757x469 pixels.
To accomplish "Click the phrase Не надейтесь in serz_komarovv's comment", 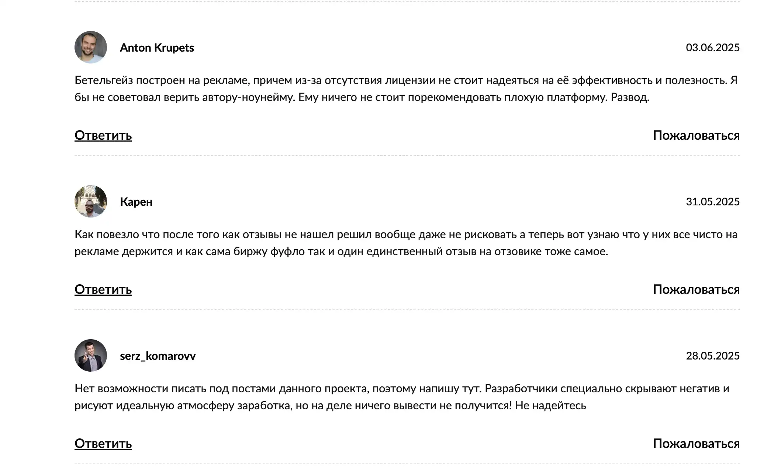I will (x=550, y=406).
